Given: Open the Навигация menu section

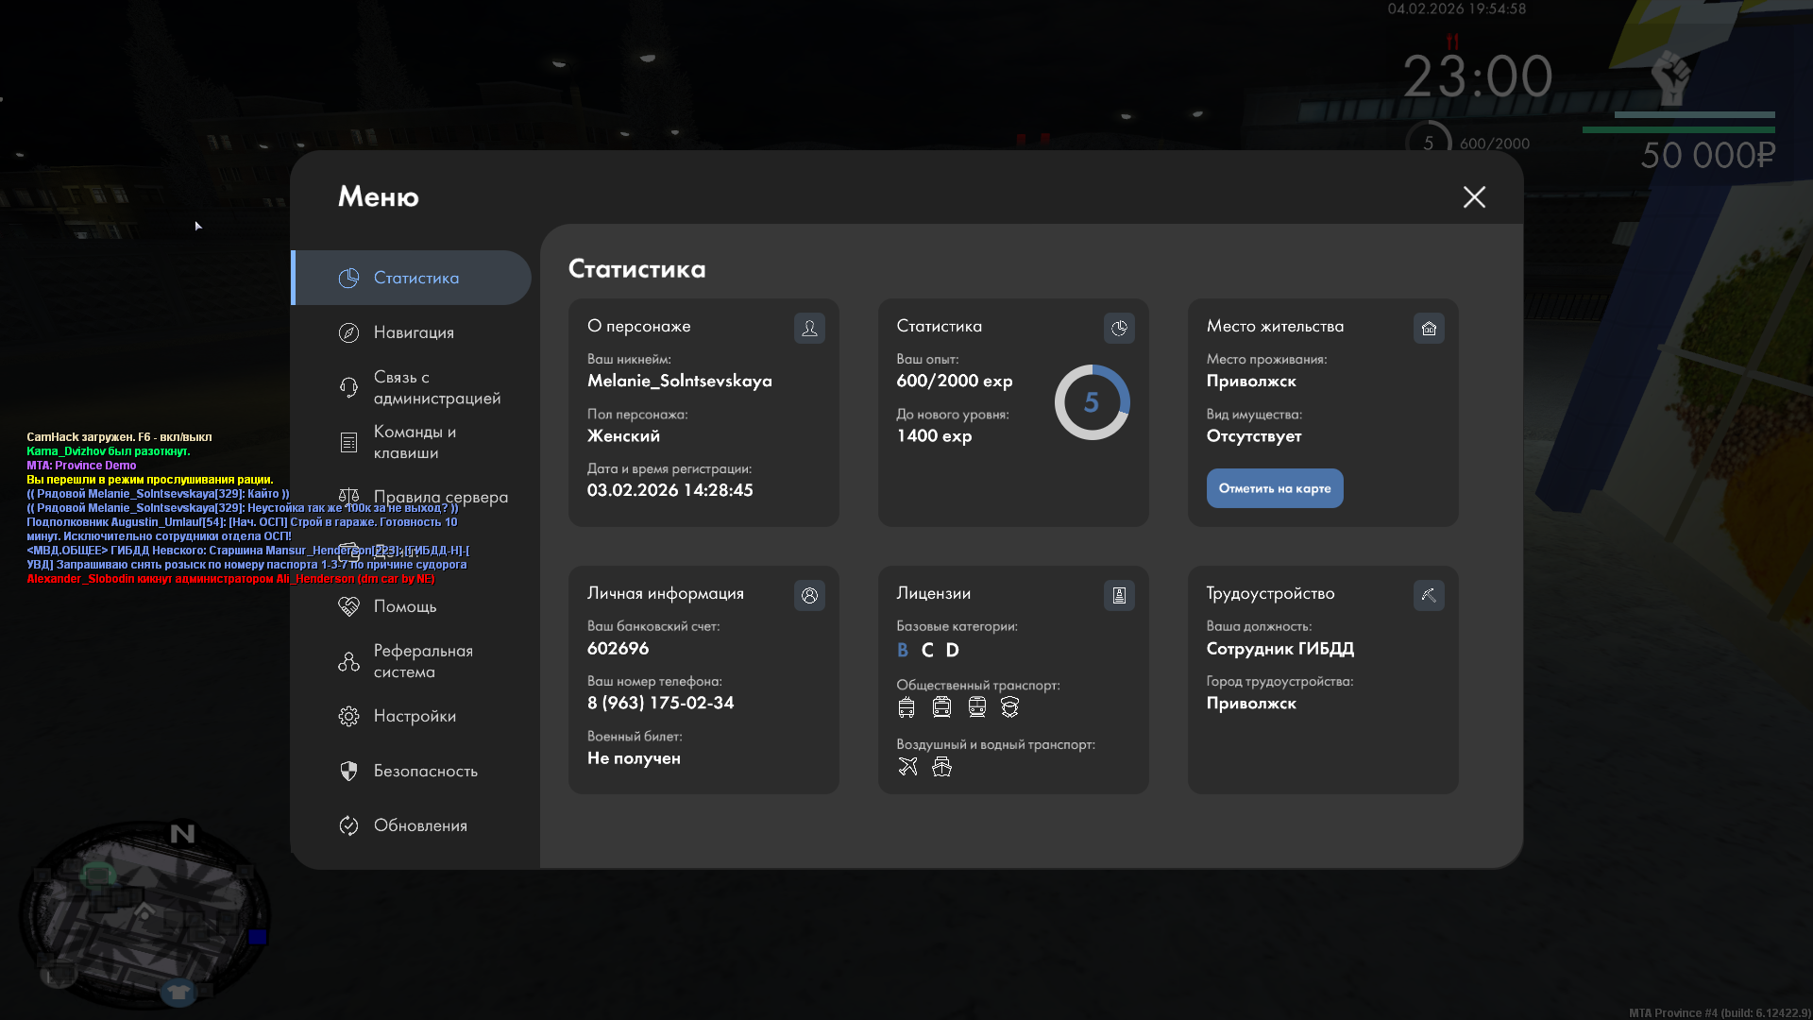Looking at the screenshot, I should point(414,332).
